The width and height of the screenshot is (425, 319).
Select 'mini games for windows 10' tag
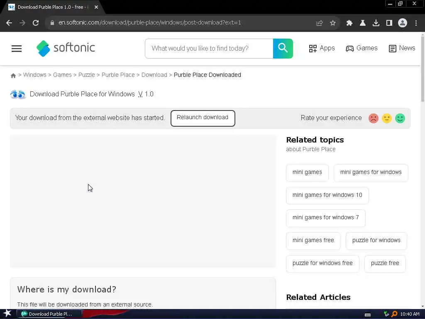327,195
